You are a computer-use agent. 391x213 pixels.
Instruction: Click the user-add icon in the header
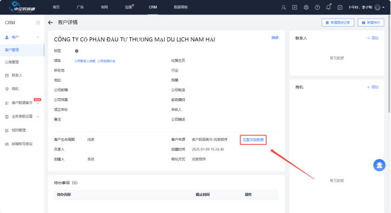click(284, 7)
